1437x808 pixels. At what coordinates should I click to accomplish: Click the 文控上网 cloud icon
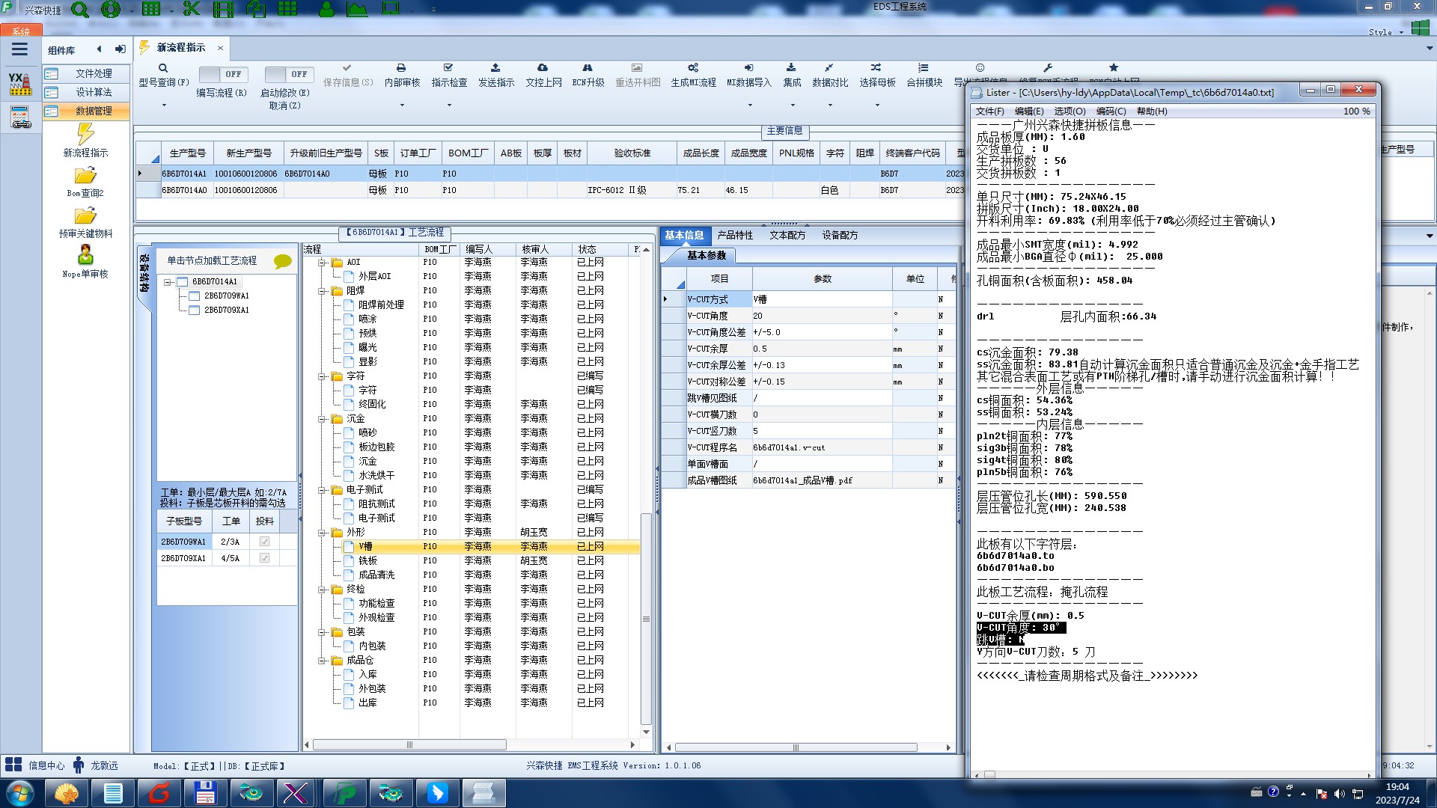[x=543, y=68]
